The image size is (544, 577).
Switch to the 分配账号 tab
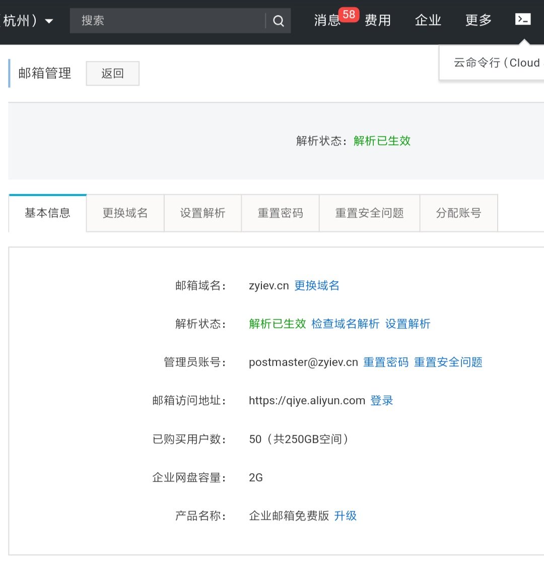click(458, 213)
